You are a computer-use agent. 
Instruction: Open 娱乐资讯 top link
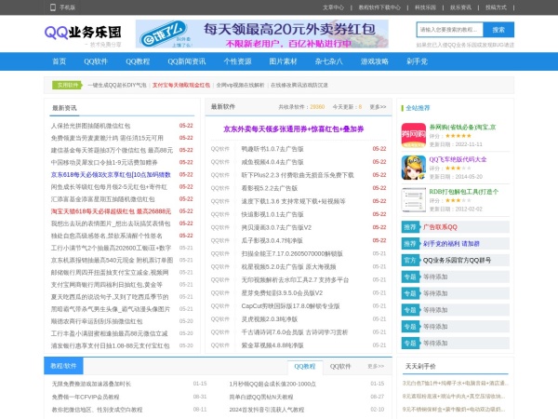click(x=460, y=7)
